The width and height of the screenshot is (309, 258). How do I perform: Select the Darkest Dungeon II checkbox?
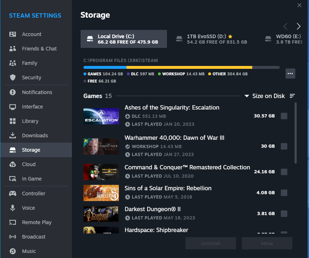click(284, 213)
